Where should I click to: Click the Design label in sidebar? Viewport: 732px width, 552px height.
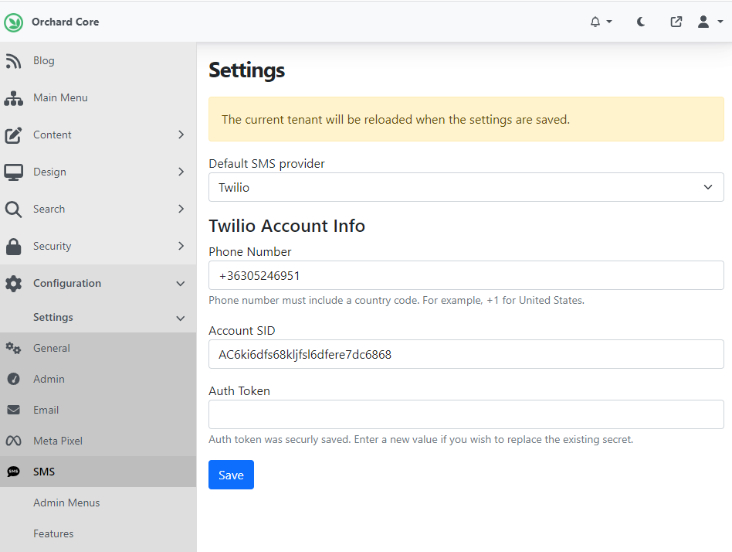pos(49,172)
